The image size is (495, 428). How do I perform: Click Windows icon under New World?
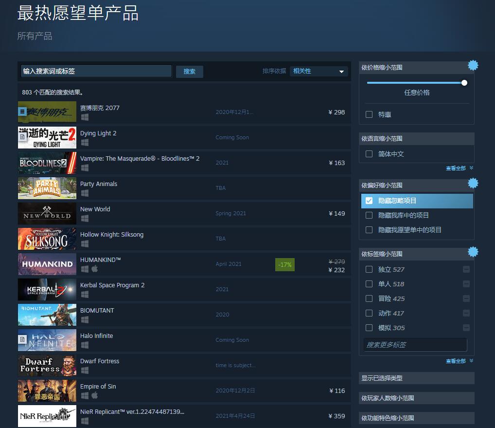(x=85, y=219)
